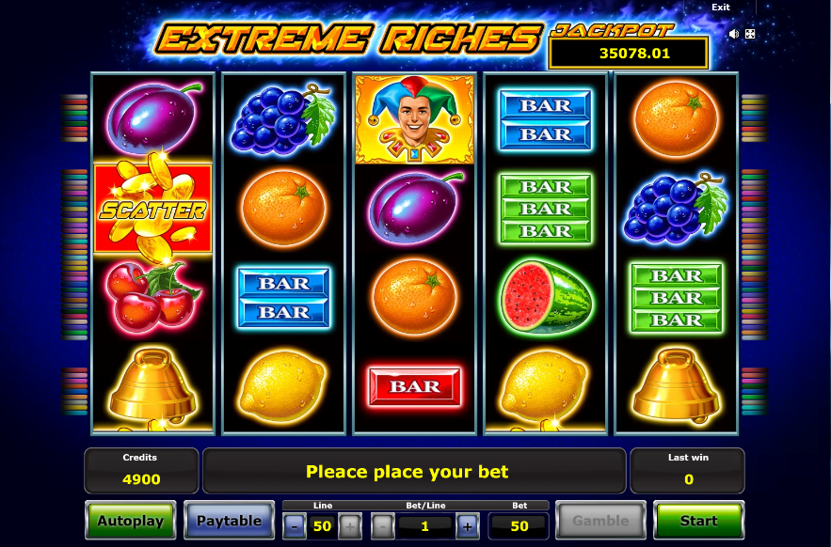831x547 pixels.
Task: Select the Joker jester symbol
Action: coord(414,119)
